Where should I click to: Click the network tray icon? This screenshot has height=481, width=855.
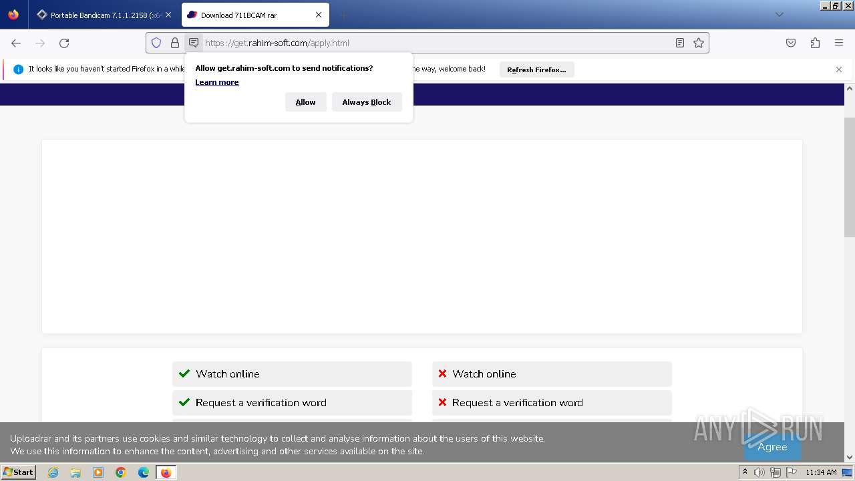click(x=776, y=472)
